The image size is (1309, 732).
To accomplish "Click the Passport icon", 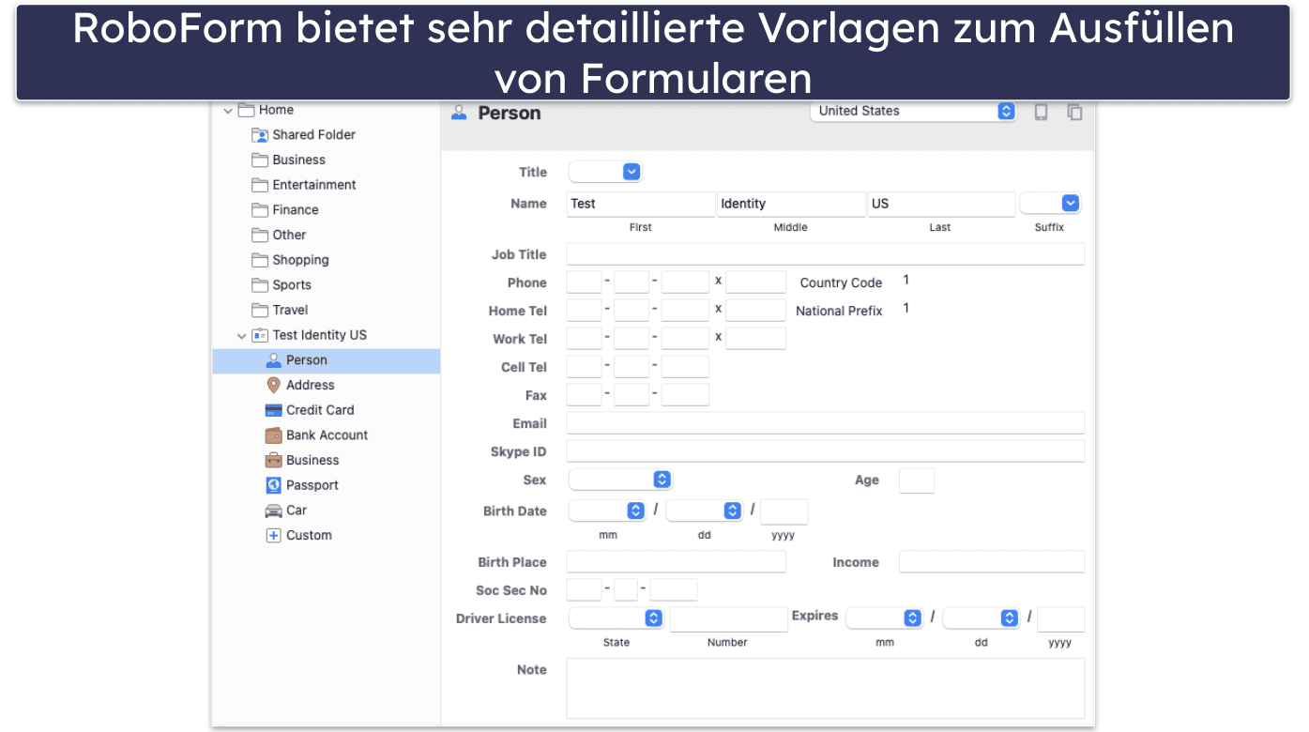I will (x=274, y=485).
